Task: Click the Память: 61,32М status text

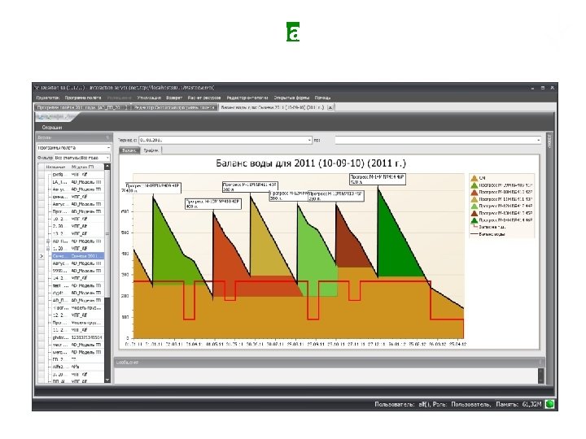Action: (x=518, y=404)
